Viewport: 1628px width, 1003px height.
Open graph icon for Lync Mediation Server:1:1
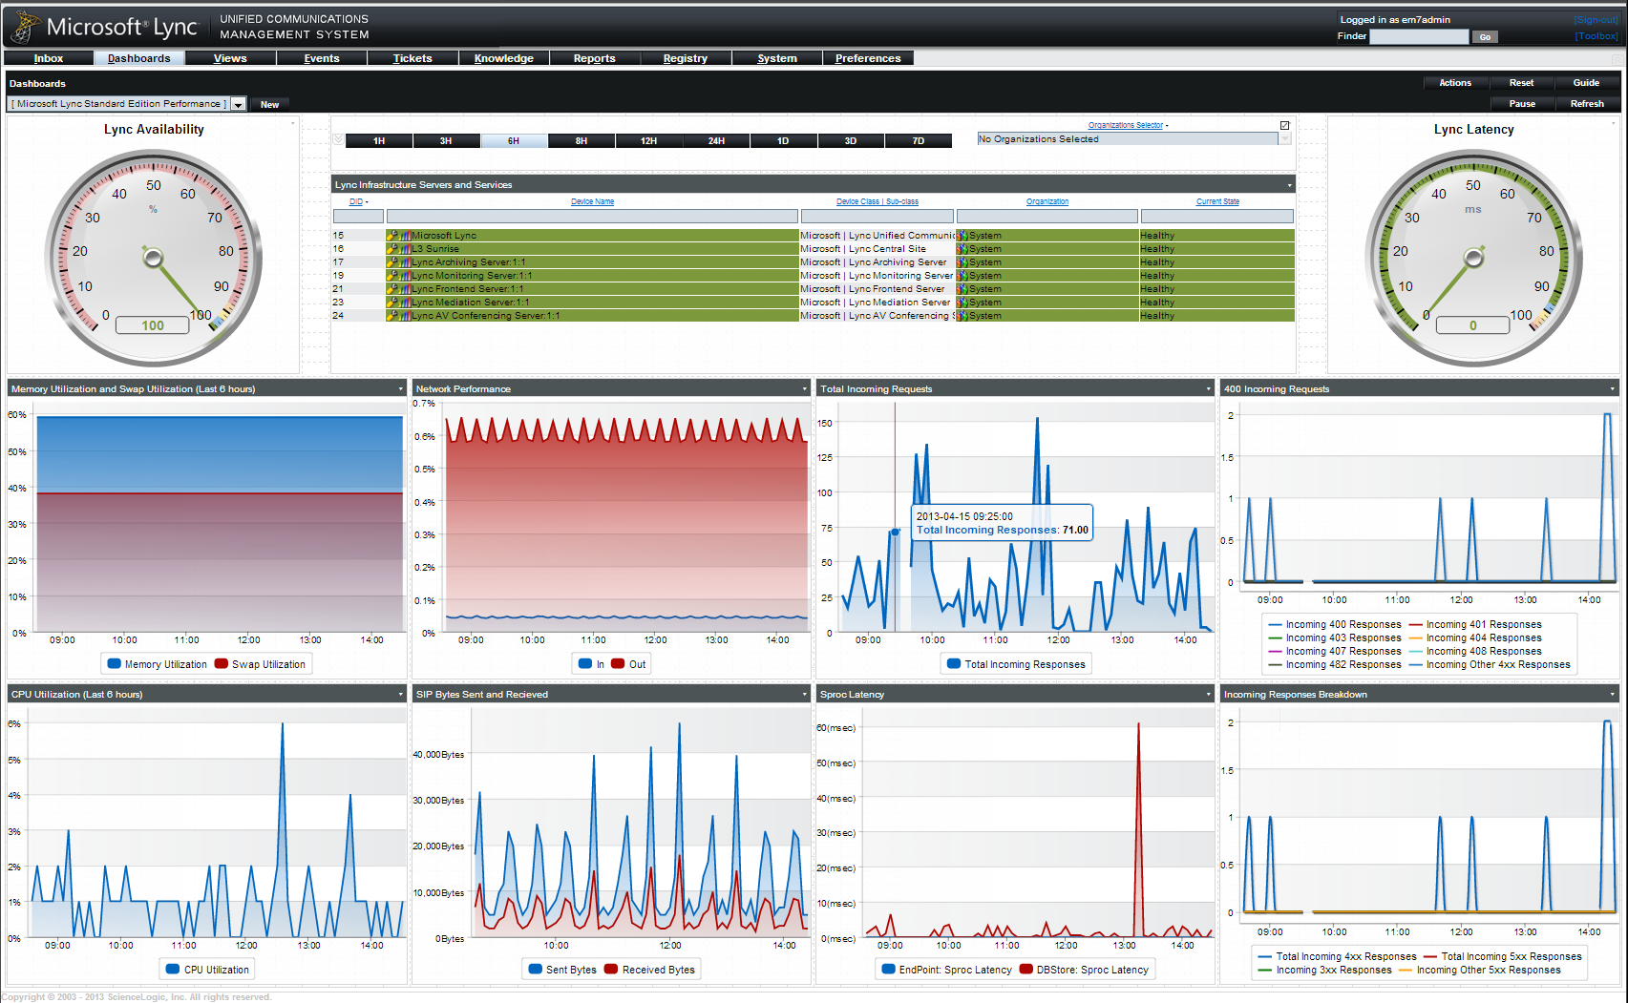tap(405, 302)
